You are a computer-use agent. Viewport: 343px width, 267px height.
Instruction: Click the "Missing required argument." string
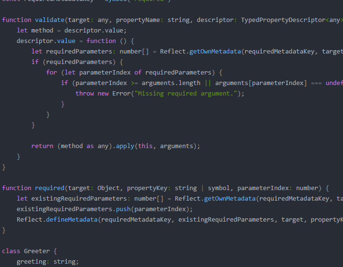pyautogui.click(x=186, y=93)
